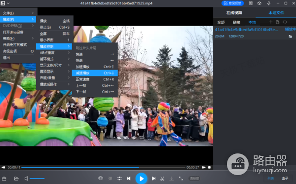Screen dimensions: 296x184
Task: Open the 播放(P) menu item
Action: pos(18,19)
